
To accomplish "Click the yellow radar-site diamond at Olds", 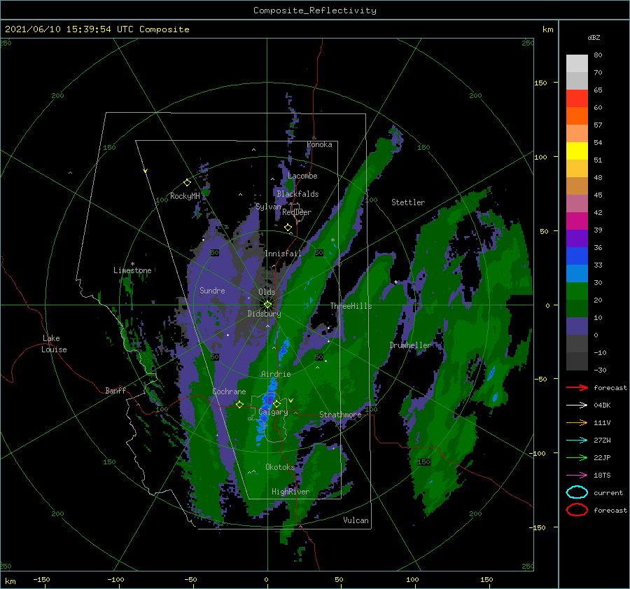I will pyautogui.click(x=267, y=305).
